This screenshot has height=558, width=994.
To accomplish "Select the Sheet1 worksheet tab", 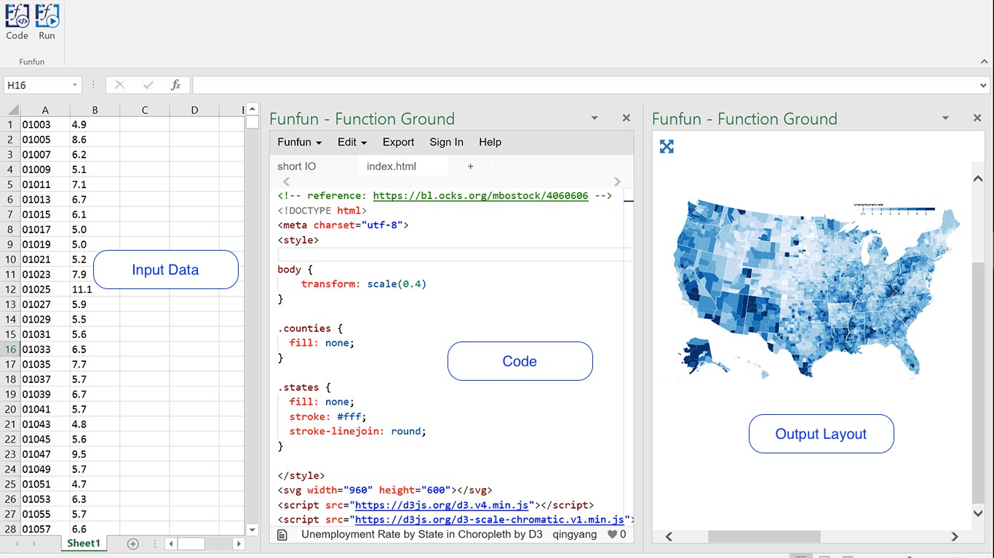I will (84, 543).
